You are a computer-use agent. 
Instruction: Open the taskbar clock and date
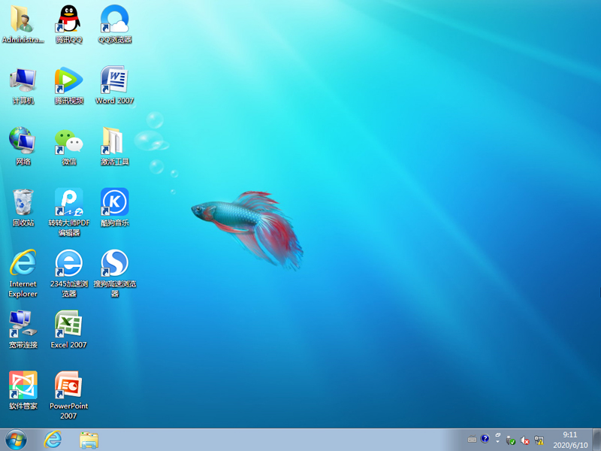(x=570, y=440)
